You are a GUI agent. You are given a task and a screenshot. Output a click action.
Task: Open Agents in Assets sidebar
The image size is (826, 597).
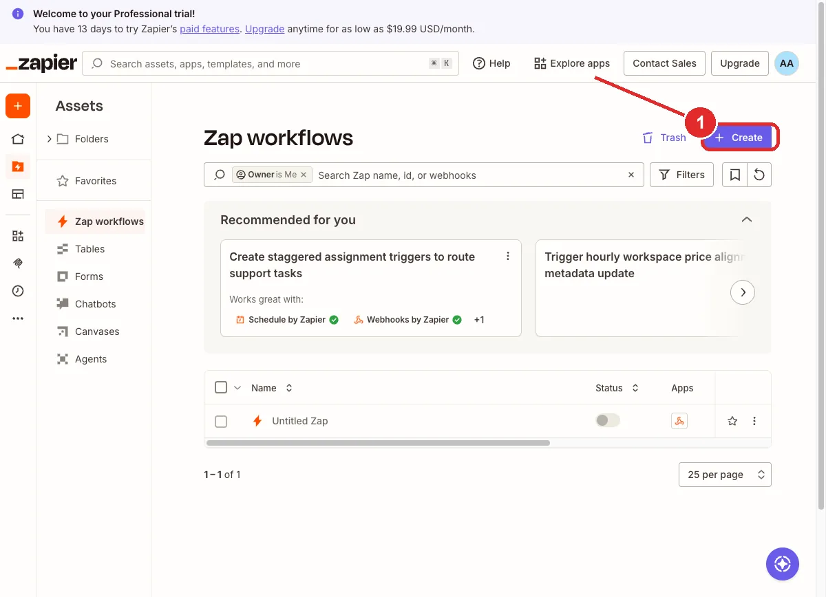point(95,359)
